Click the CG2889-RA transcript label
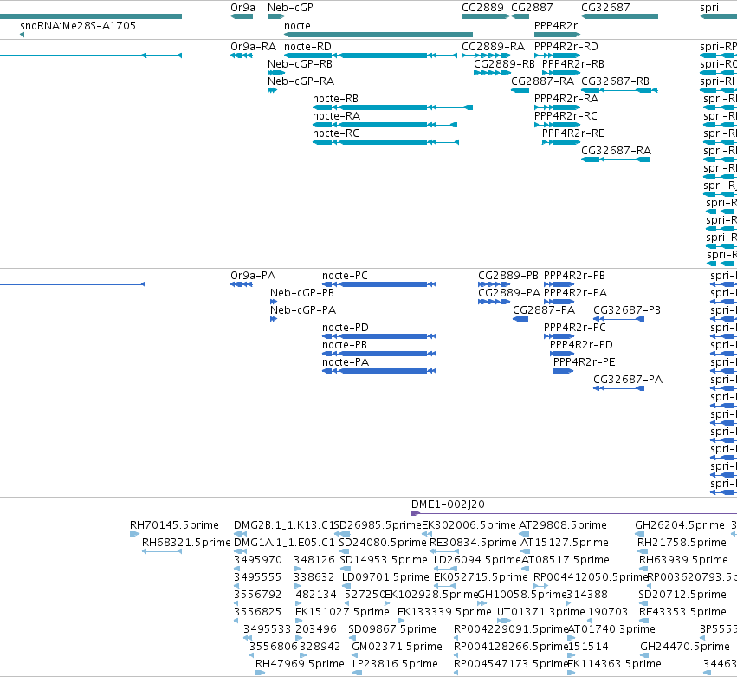The height and width of the screenshot is (677, 737). [x=493, y=47]
